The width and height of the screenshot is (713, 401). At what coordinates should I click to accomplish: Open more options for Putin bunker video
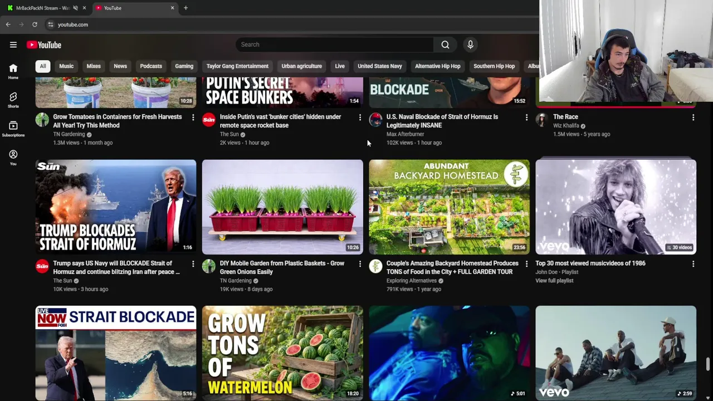pos(359,118)
